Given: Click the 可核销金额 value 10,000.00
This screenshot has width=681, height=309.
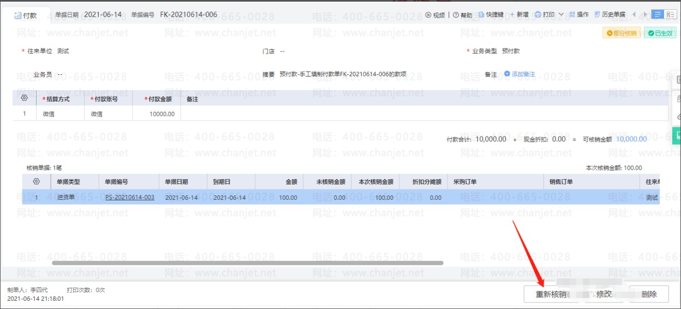Looking at the screenshot, I should pos(631,139).
